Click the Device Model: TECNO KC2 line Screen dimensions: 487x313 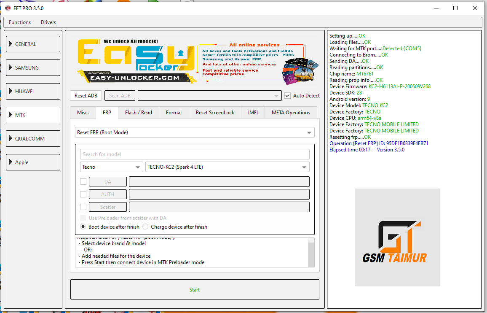359,105
